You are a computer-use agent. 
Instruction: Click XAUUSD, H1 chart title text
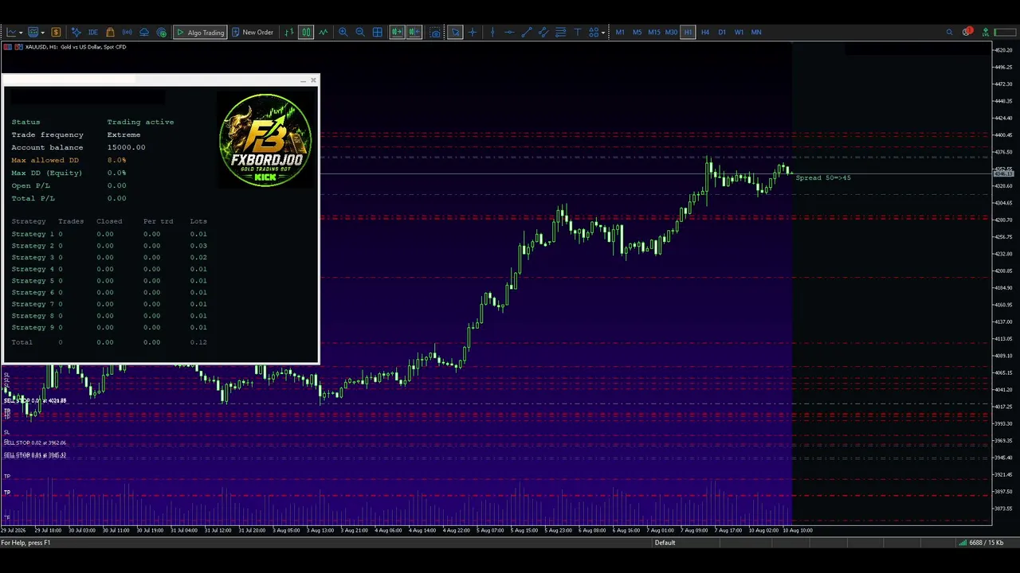[x=76, y=47]
